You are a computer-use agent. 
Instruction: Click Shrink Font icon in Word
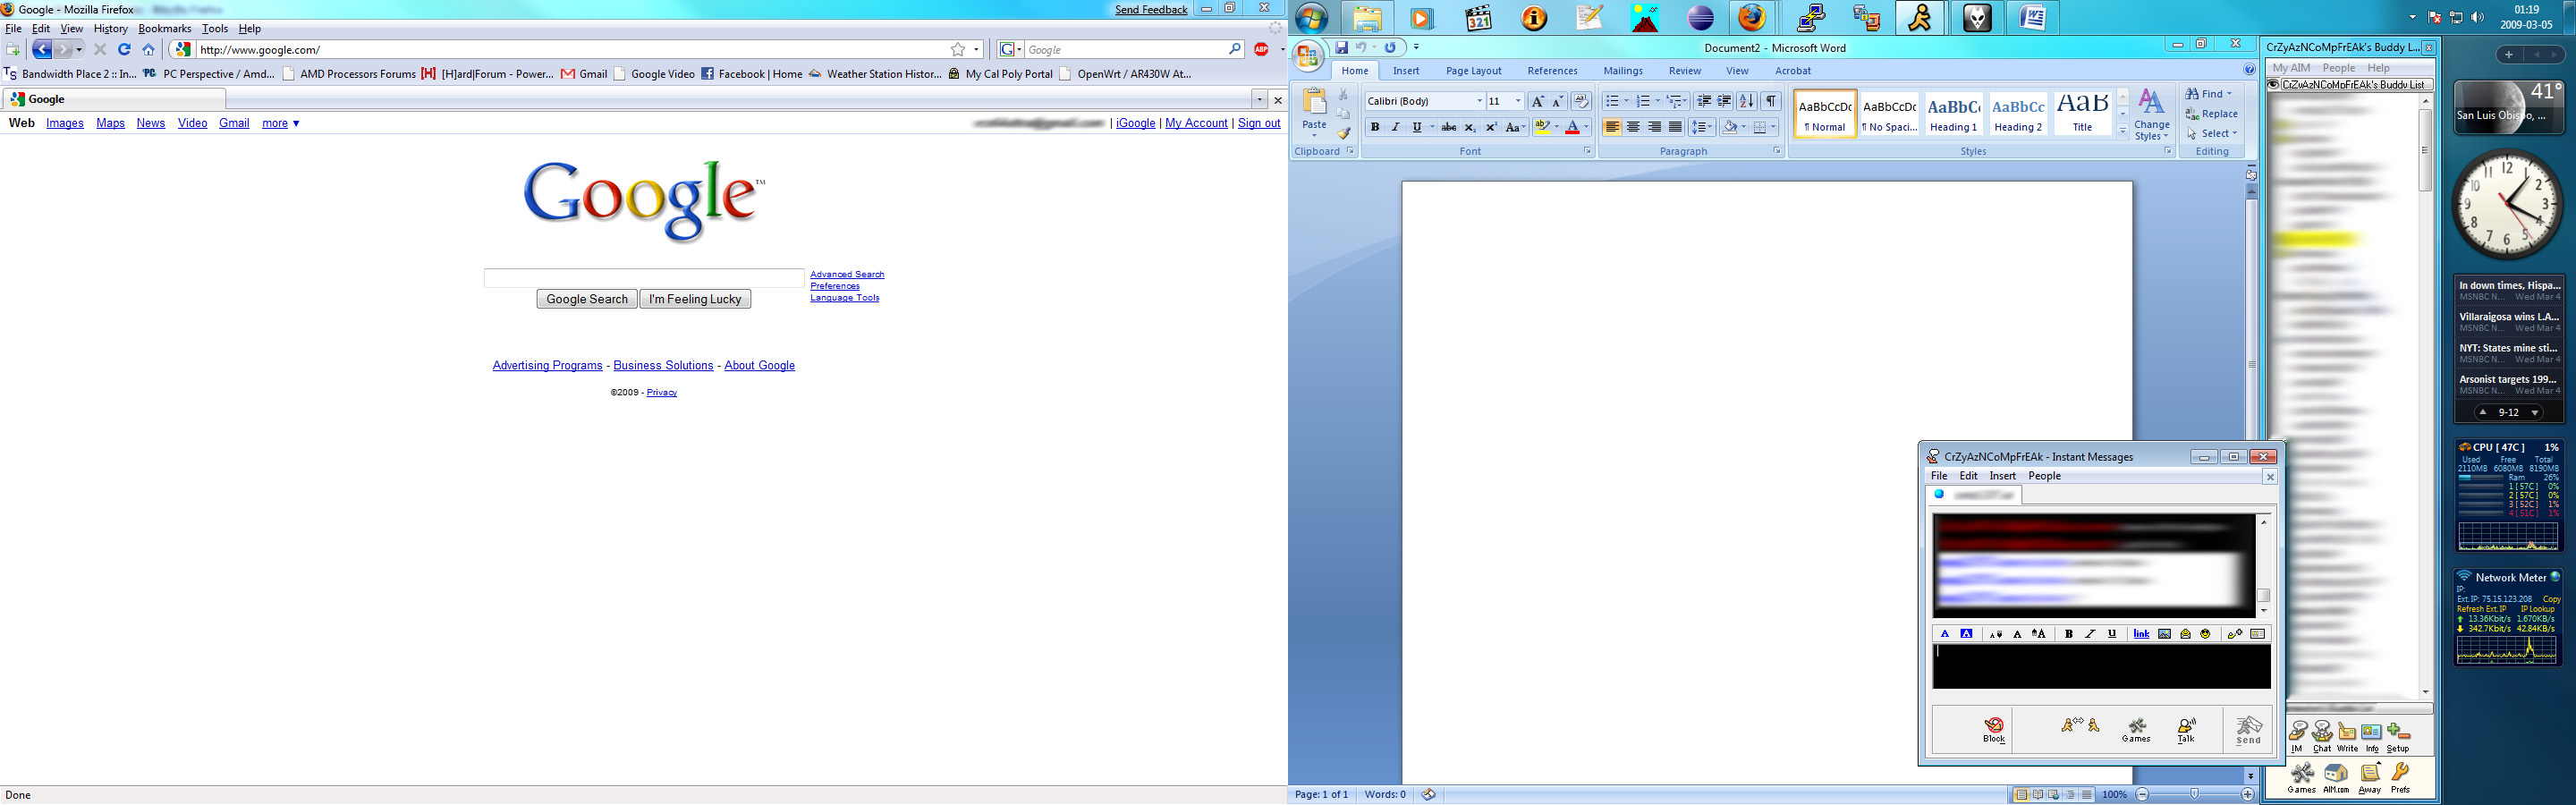1557,101
